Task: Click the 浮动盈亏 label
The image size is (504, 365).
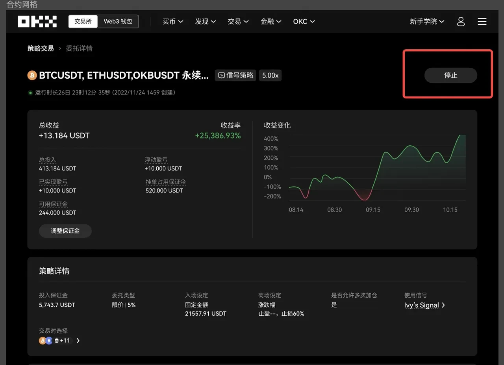Action: (x=156, y=160)
